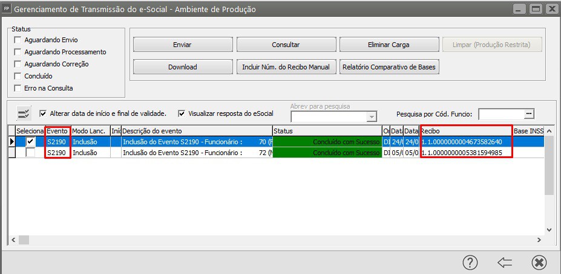Select receipt 1.1.0000000005381594985 cell
The height and width of the screenshot is (274, 561).
466,153
